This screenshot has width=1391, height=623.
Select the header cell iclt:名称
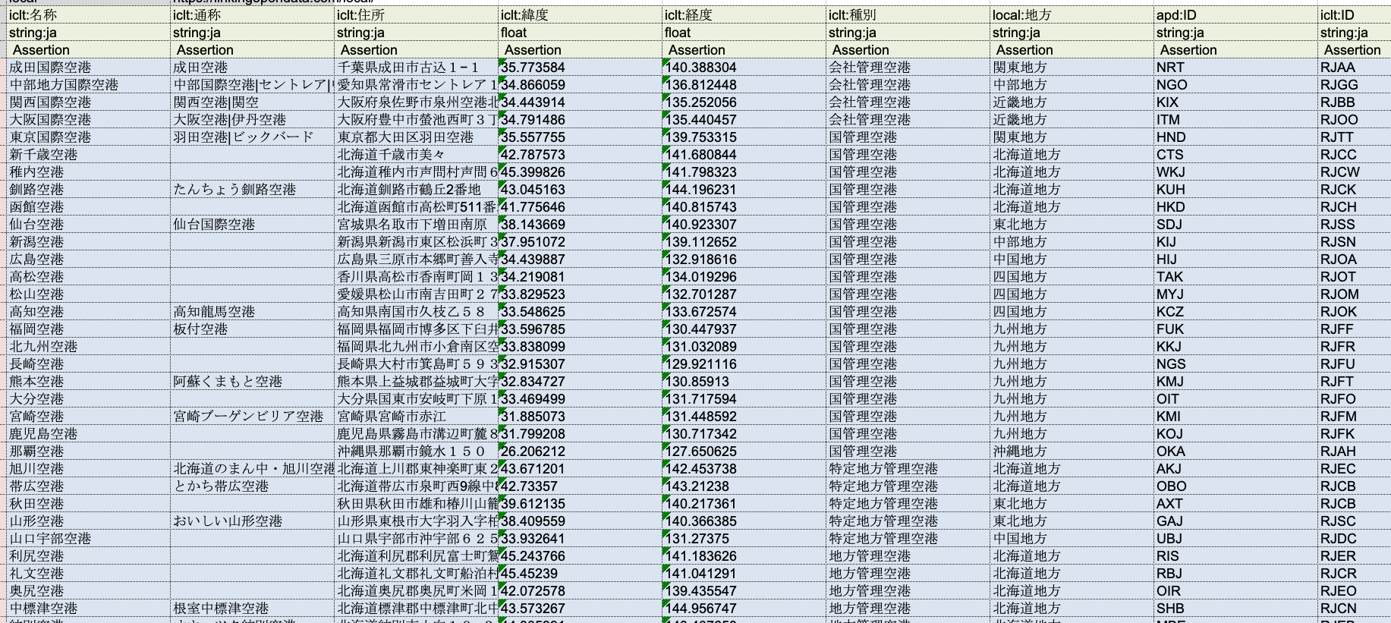click(x=89, y=15)
